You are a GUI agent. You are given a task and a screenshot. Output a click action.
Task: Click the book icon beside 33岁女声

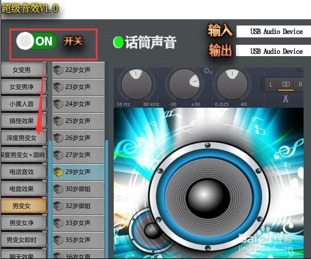pos(59,223)
